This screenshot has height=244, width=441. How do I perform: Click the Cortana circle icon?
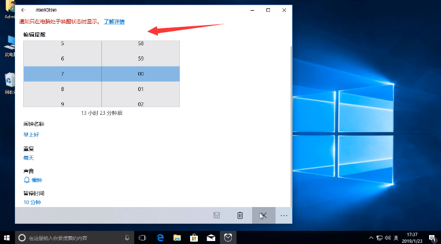22,238
